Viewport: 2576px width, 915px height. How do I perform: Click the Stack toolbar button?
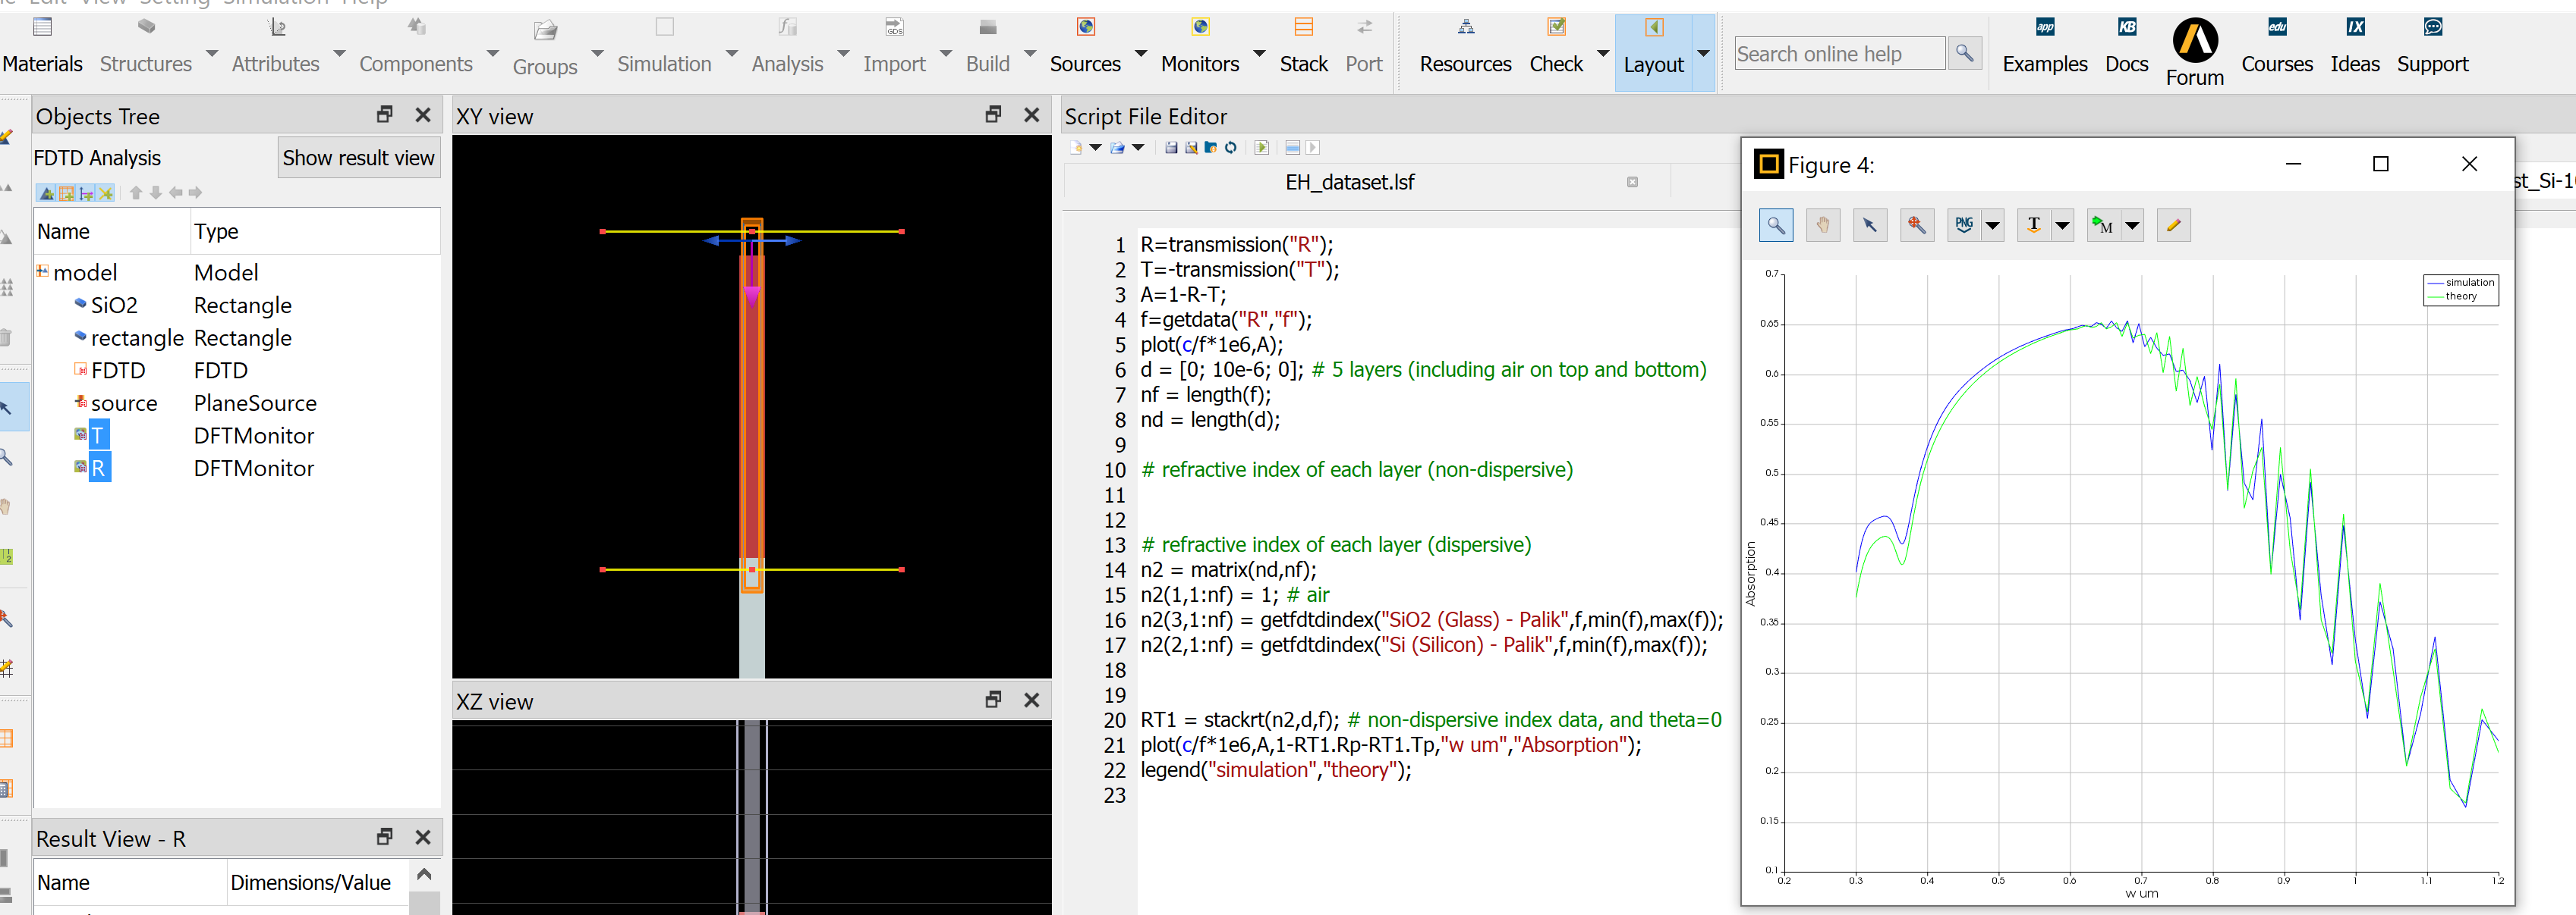[1304, 48]
